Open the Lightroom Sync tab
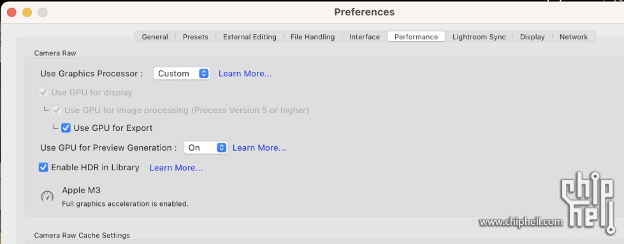The height and width of the screenshot is (244, 624). 479,37
